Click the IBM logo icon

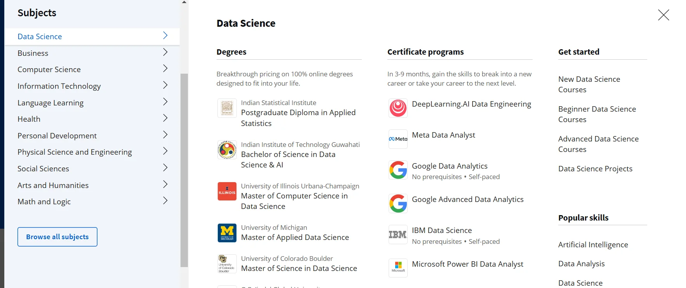(398, 235)
